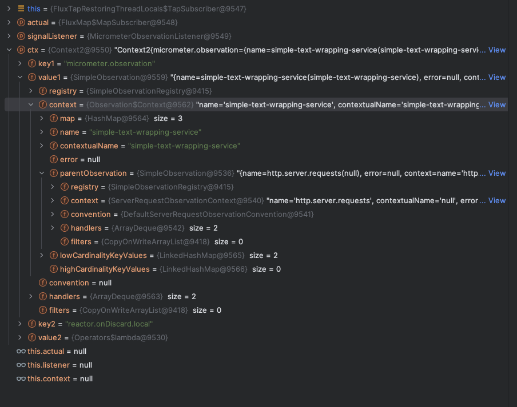Screen dimensions: 517x407
Task: Click the field icon beside key2
Action: tap(32, 324)
